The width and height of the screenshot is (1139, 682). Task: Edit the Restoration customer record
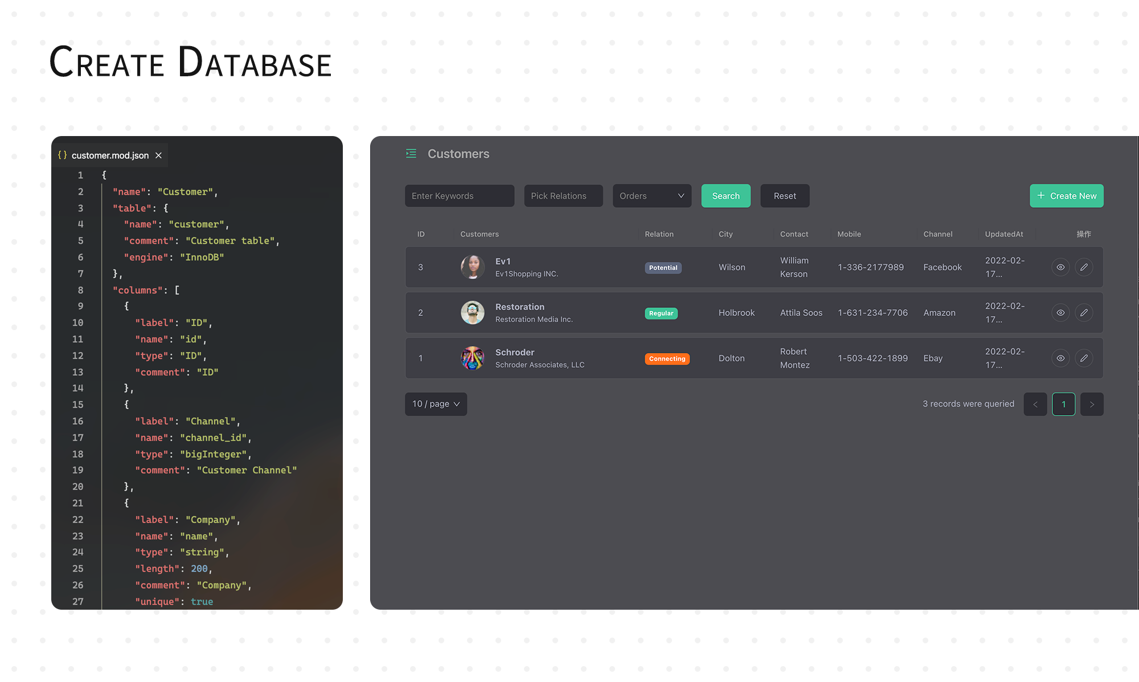[1084, 313]
